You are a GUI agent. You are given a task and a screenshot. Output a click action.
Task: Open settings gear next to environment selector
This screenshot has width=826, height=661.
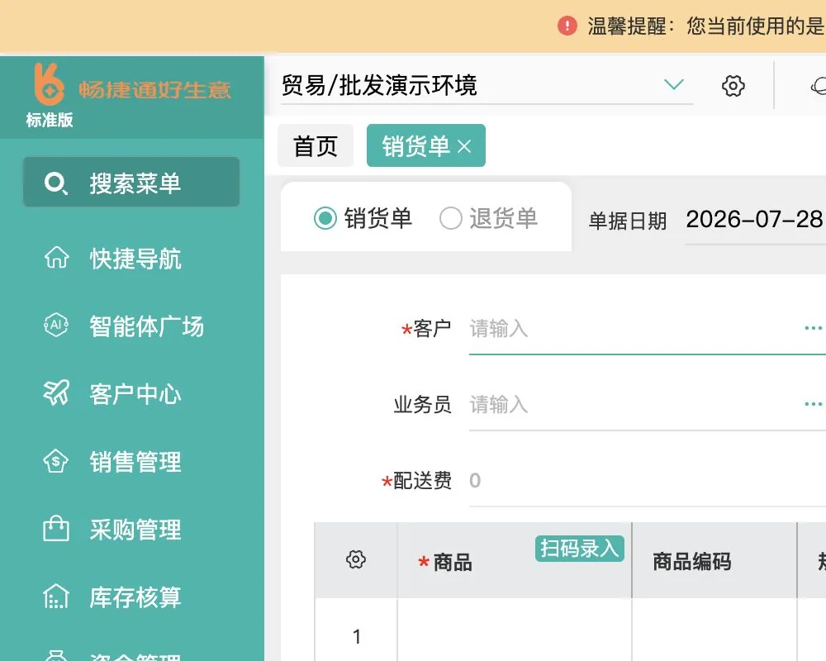tap(733, 85)
